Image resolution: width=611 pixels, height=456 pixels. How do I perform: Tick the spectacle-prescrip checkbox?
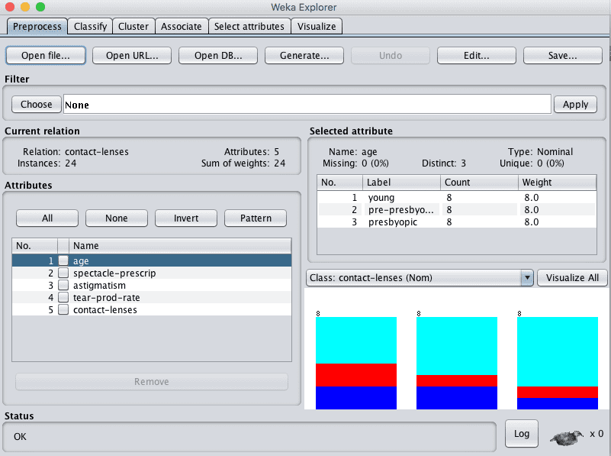click(63, 273)
